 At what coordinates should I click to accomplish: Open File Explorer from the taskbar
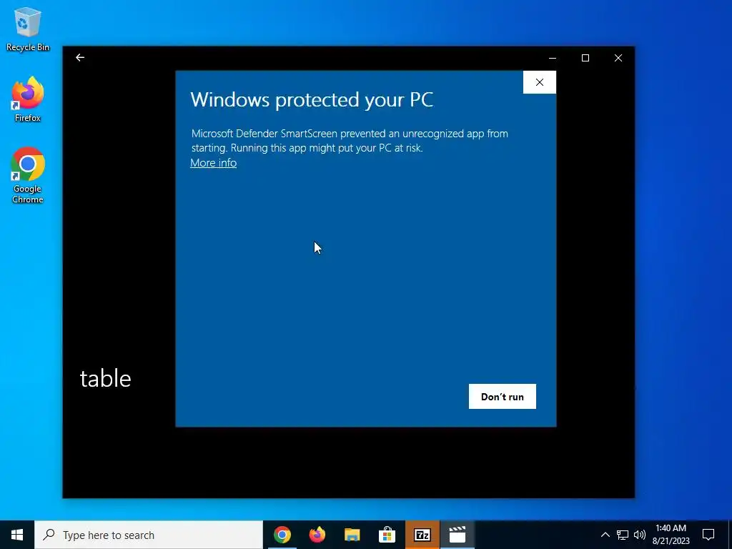(352, 535)
